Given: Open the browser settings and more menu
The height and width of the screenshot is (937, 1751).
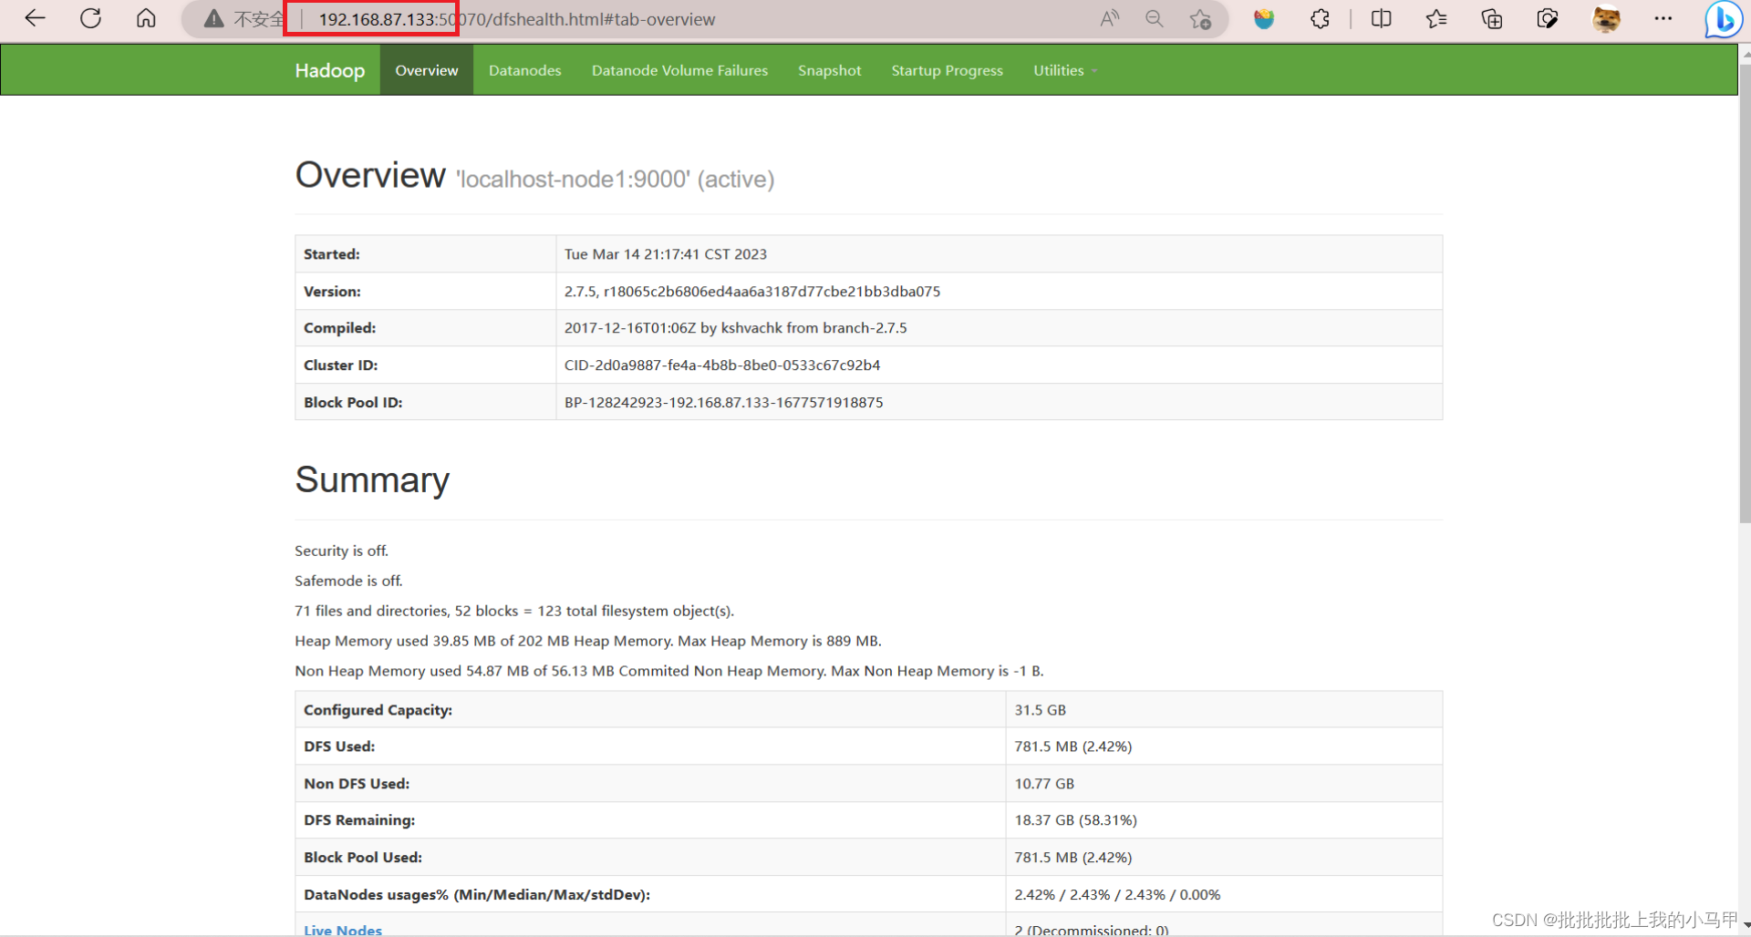Looking at the screenshot, I should [x=1663, y=19].
